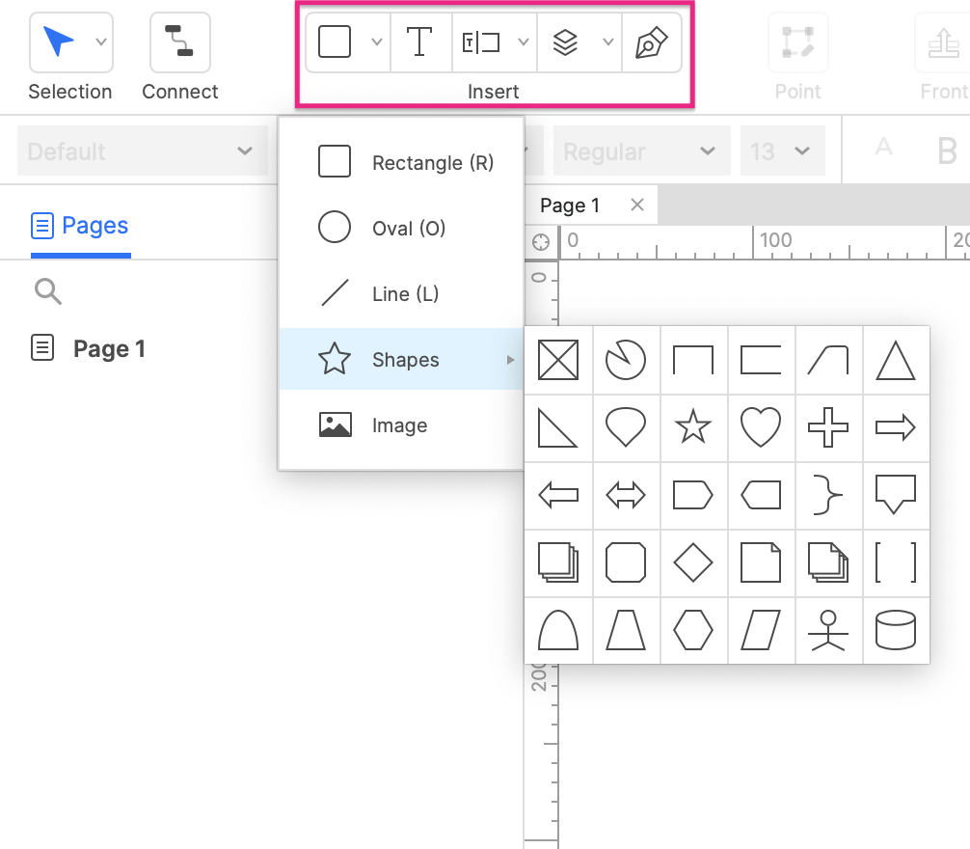This screenshot has height=849, width=970.
Task: Open the Pages sidebar section
Action: (x=80, y=224)
